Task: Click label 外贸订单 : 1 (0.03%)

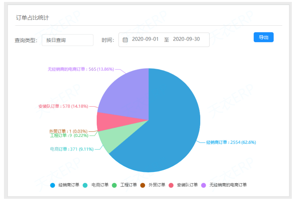Action: [x=68, y=131]
